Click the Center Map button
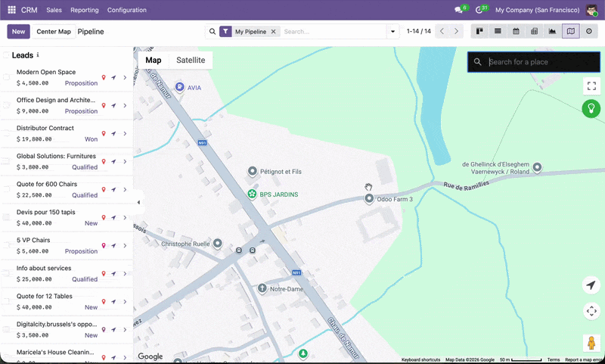Viewport: 605px width, 364px height. [x=54, y=32]
